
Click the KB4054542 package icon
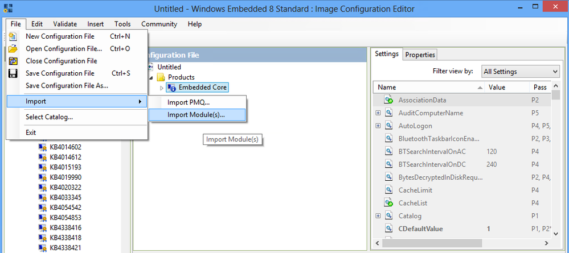(43, 208)
